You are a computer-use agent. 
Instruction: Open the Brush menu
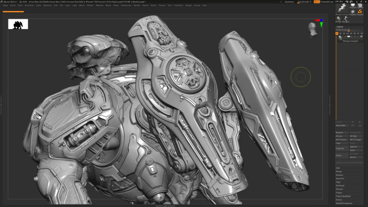tap(13, 6)
